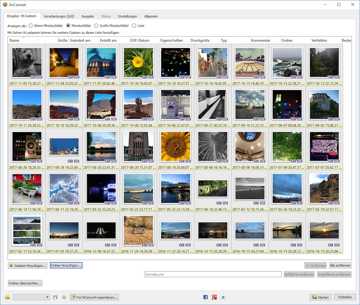Click IPTC badge on the 2017-04-18 22.46.13 image
Viewport: 360px width, 305px height.
(219, 203)
